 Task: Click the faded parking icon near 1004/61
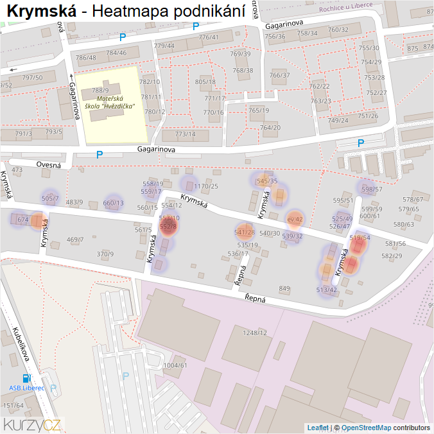[x=126, y=376]
